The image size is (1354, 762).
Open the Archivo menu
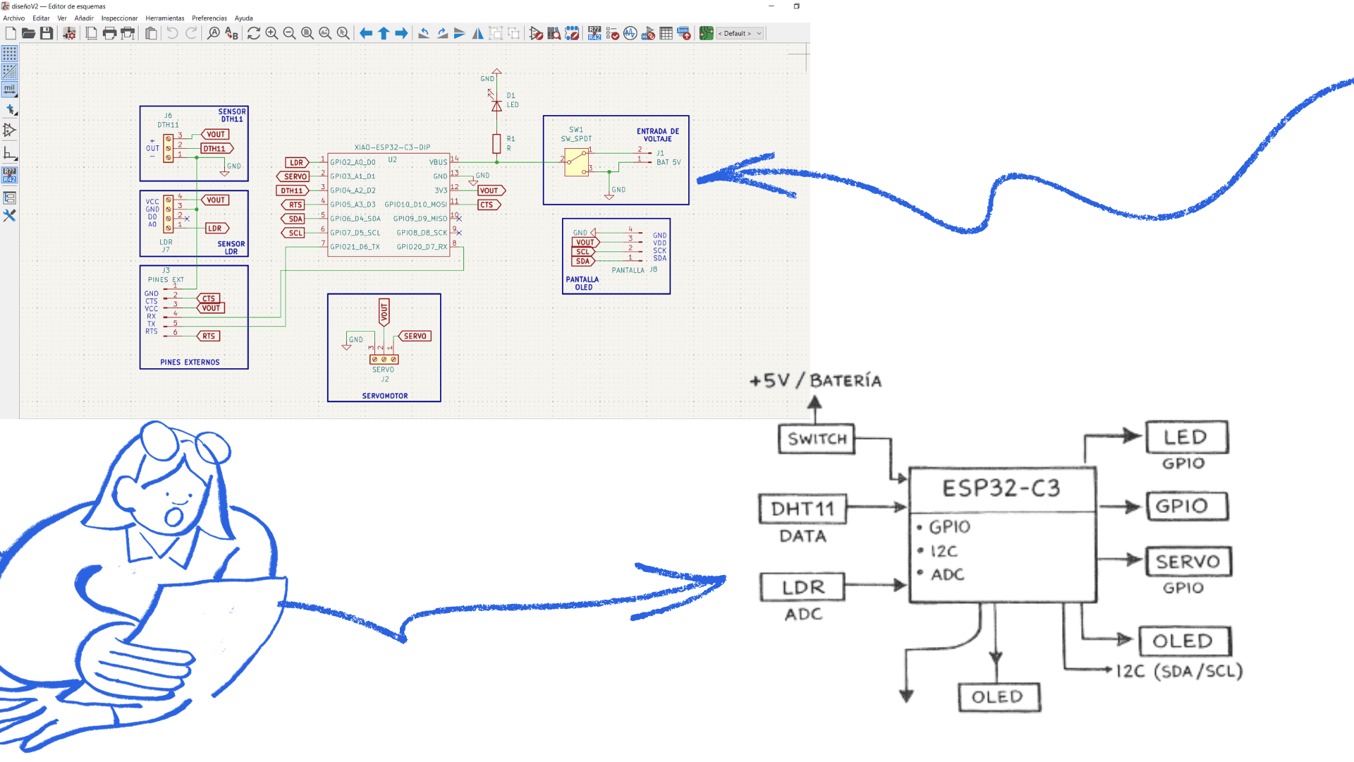(13, 18)
